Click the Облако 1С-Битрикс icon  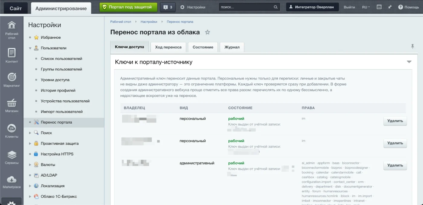pyautogui.click(x=36, y=196)
